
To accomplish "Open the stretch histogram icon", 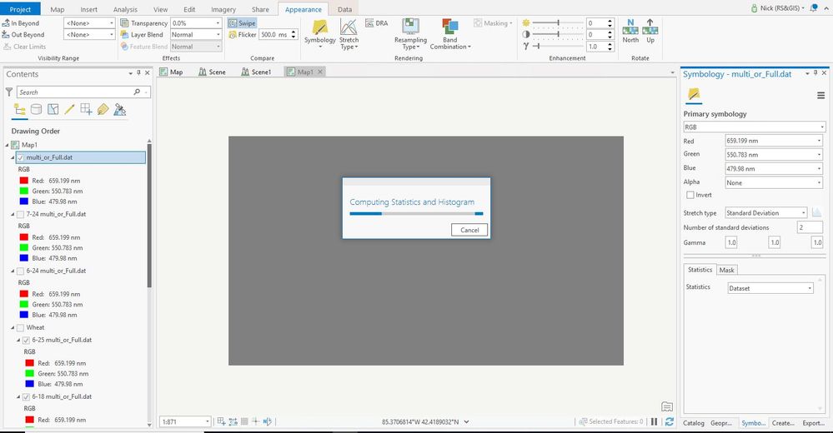I will [x=816, y=213].
